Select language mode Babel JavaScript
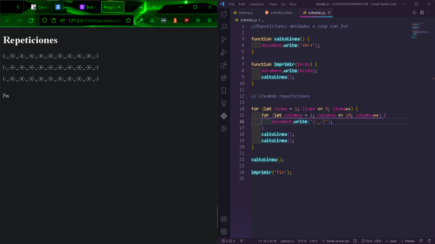435x244 pixels. (x=336, y=241)
